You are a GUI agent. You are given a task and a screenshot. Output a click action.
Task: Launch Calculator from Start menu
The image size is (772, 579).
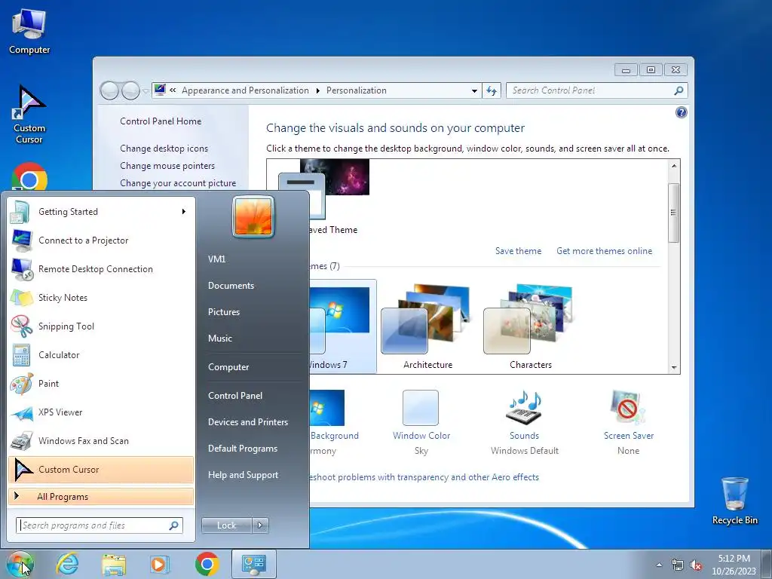tap(101, 354)
